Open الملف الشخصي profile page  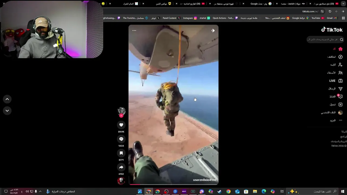pos(332,112)
